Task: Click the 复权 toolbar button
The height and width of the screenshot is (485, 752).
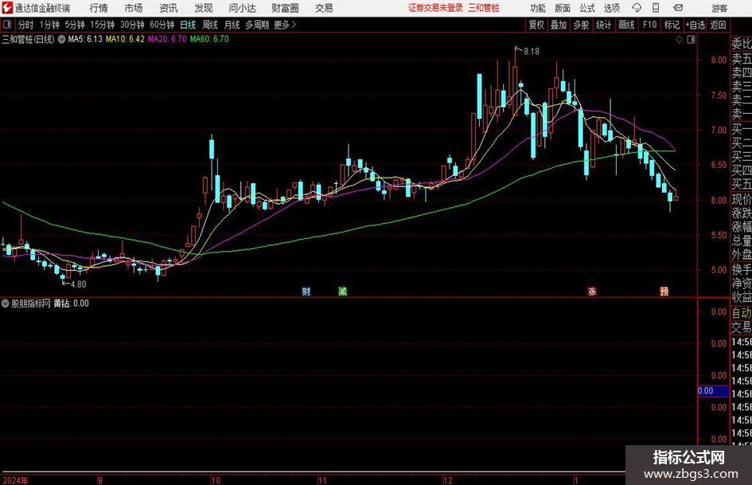Action: (536, 25)
